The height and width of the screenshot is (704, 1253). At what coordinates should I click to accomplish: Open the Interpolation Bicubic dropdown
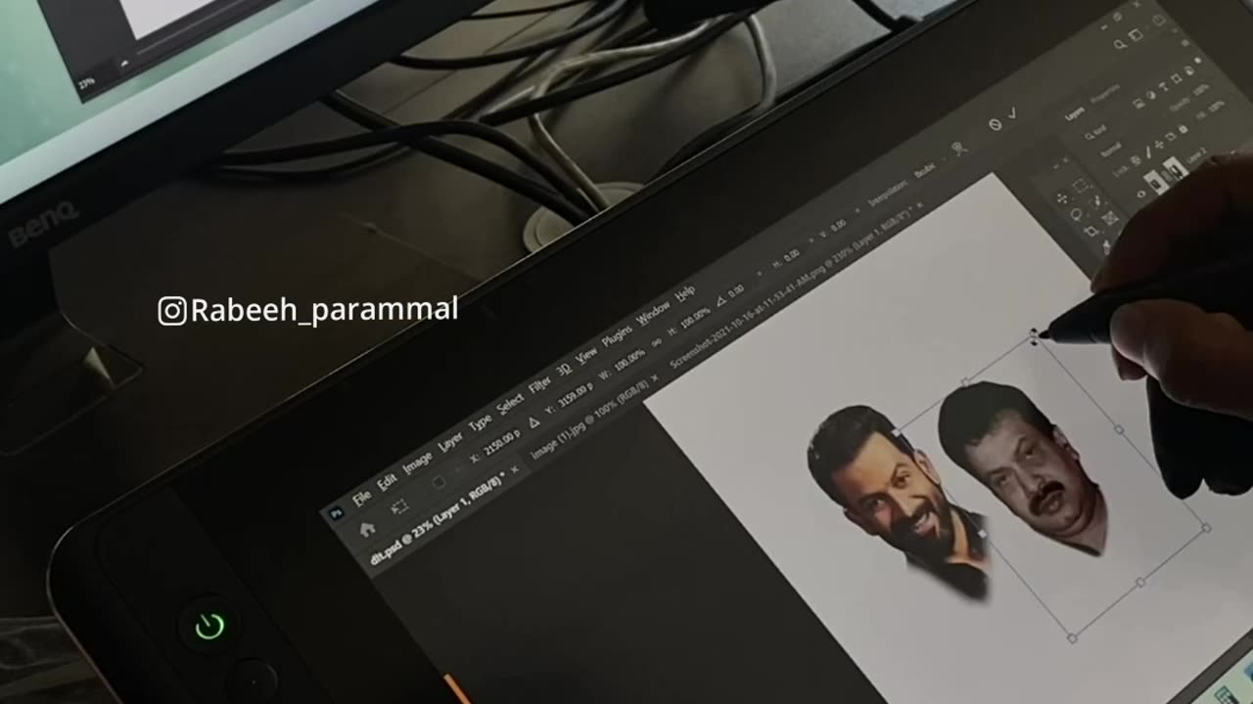point(925,171)
